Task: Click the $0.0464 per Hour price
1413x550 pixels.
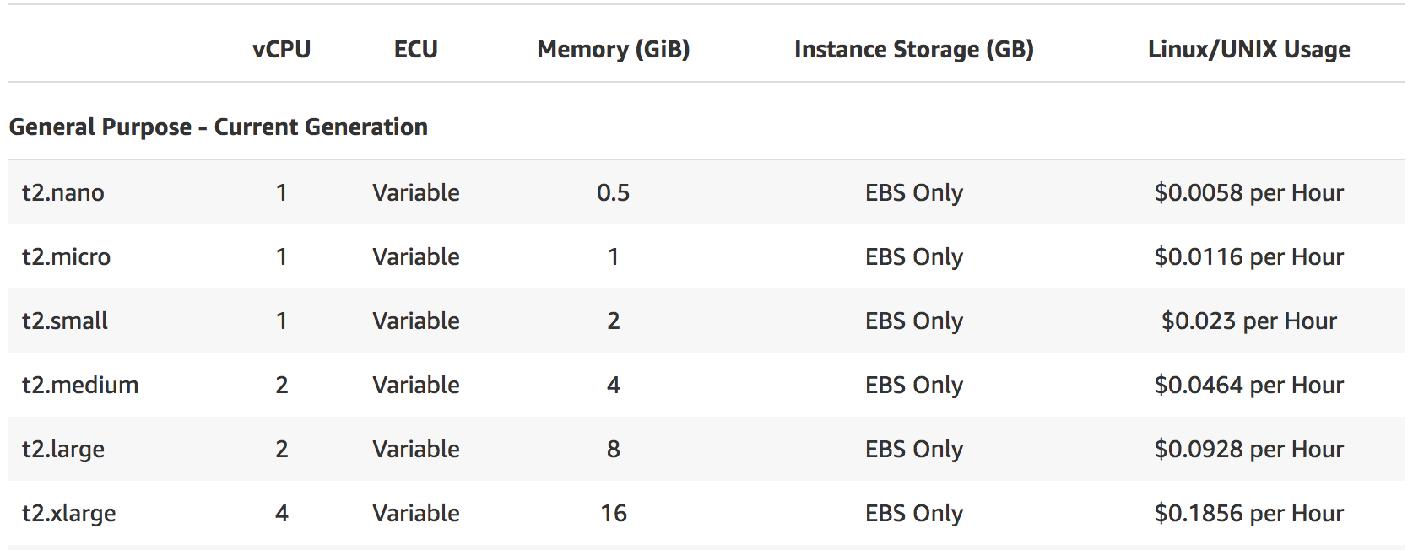Action: click(x=1248, y=386)
